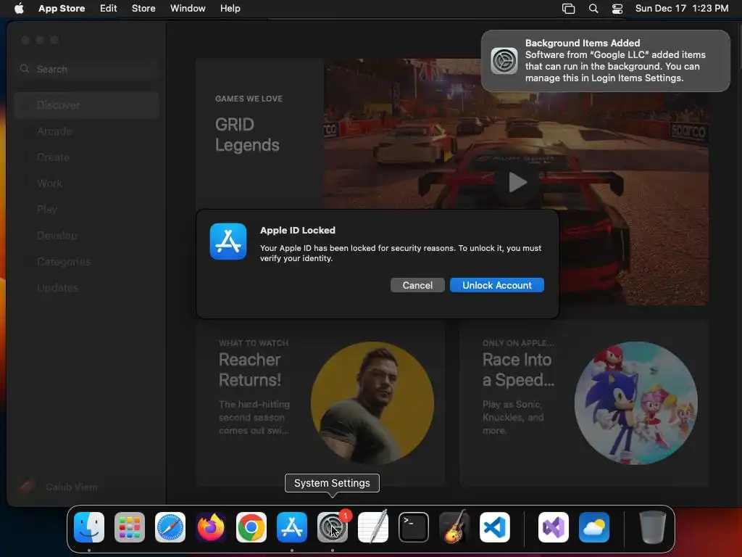Click the Background Items Added notification
This screenshot has width=742, height=557.
[606, 61]
